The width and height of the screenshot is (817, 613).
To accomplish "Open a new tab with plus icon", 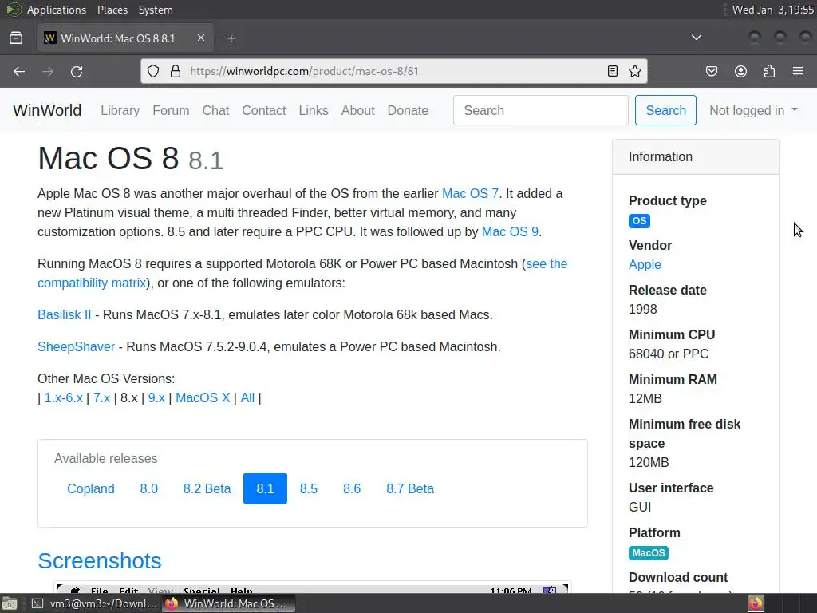I will [231, 38].
